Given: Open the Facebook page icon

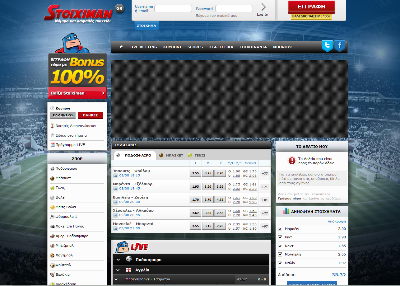Looking at the screenshot, I should pyautogui.click(x=340, y=46).
